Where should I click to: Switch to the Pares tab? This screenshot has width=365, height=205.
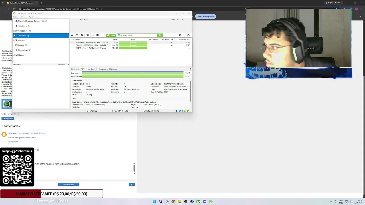click(x=92, y=69)
